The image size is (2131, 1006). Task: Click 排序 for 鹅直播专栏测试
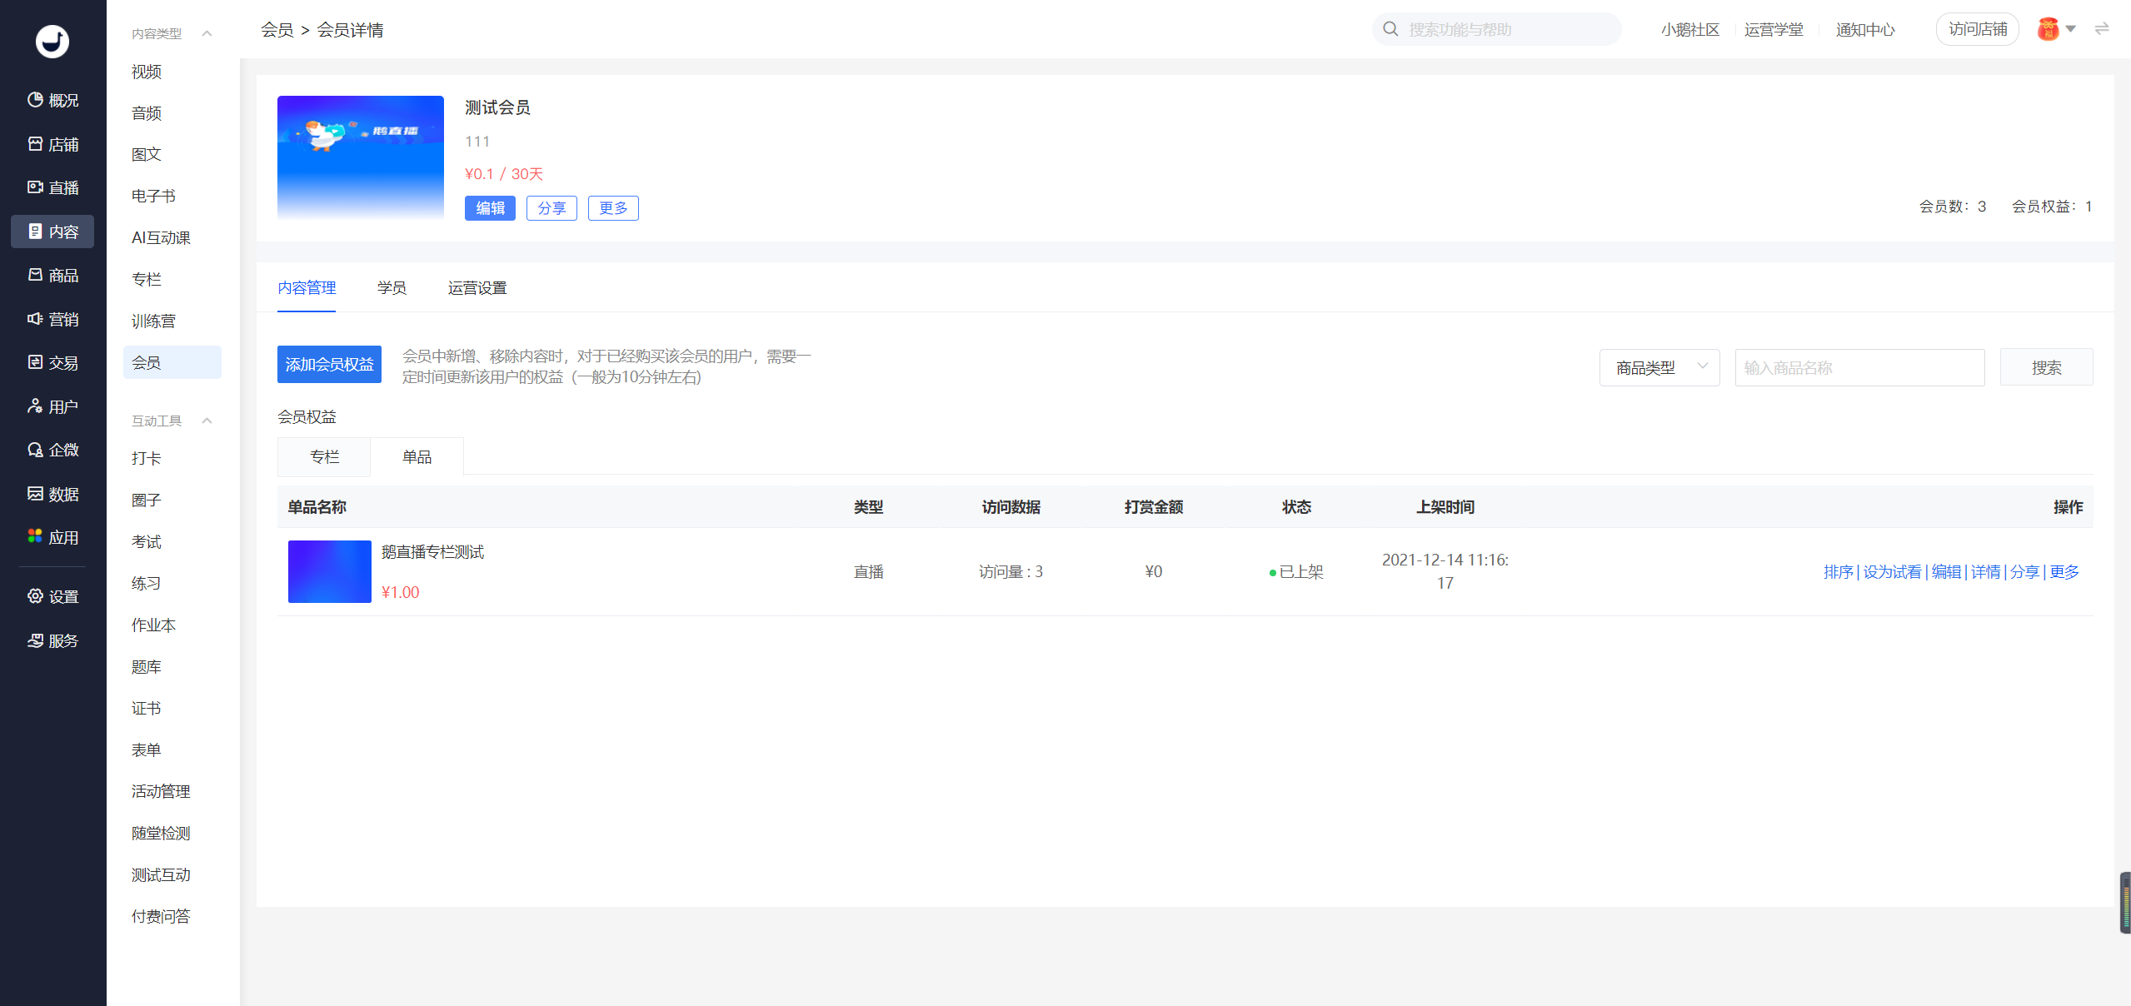[x=1838, y=571]
